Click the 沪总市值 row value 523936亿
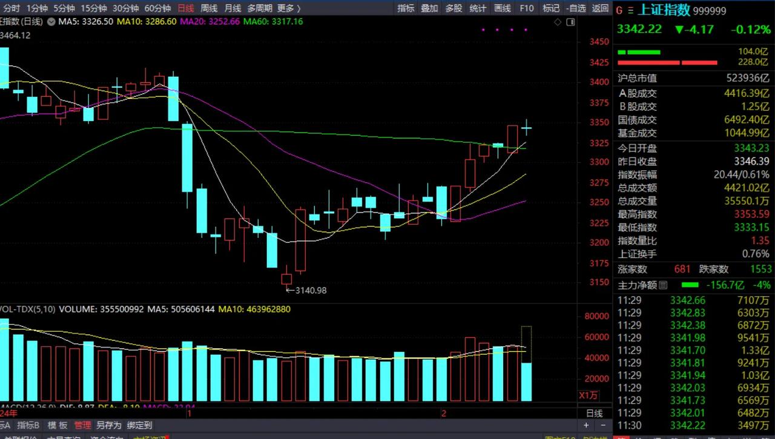 [749, 78]
